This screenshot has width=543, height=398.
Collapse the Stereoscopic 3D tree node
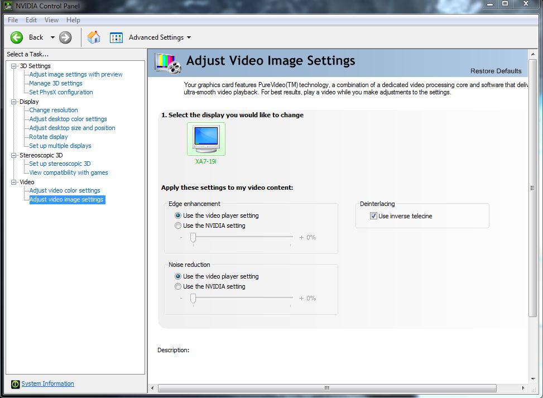click(x=15, y=155)
